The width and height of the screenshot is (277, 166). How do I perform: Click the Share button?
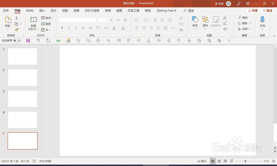point(253,11)
